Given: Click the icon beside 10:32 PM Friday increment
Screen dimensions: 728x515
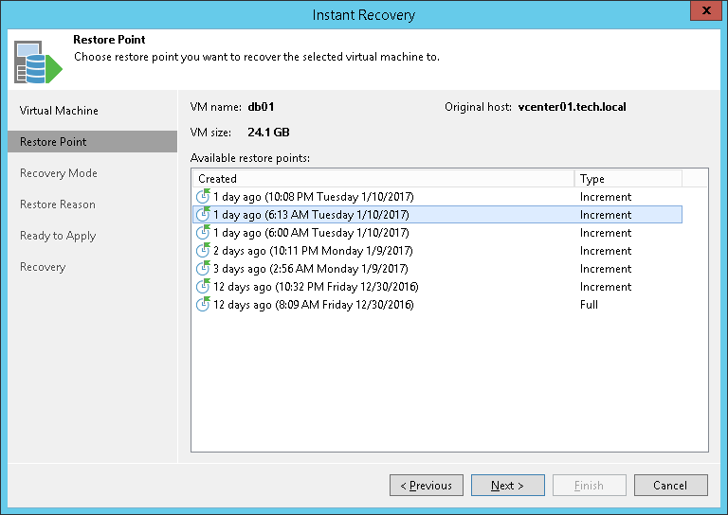Looking at the screenshot, I should click(x=202, y=287).
